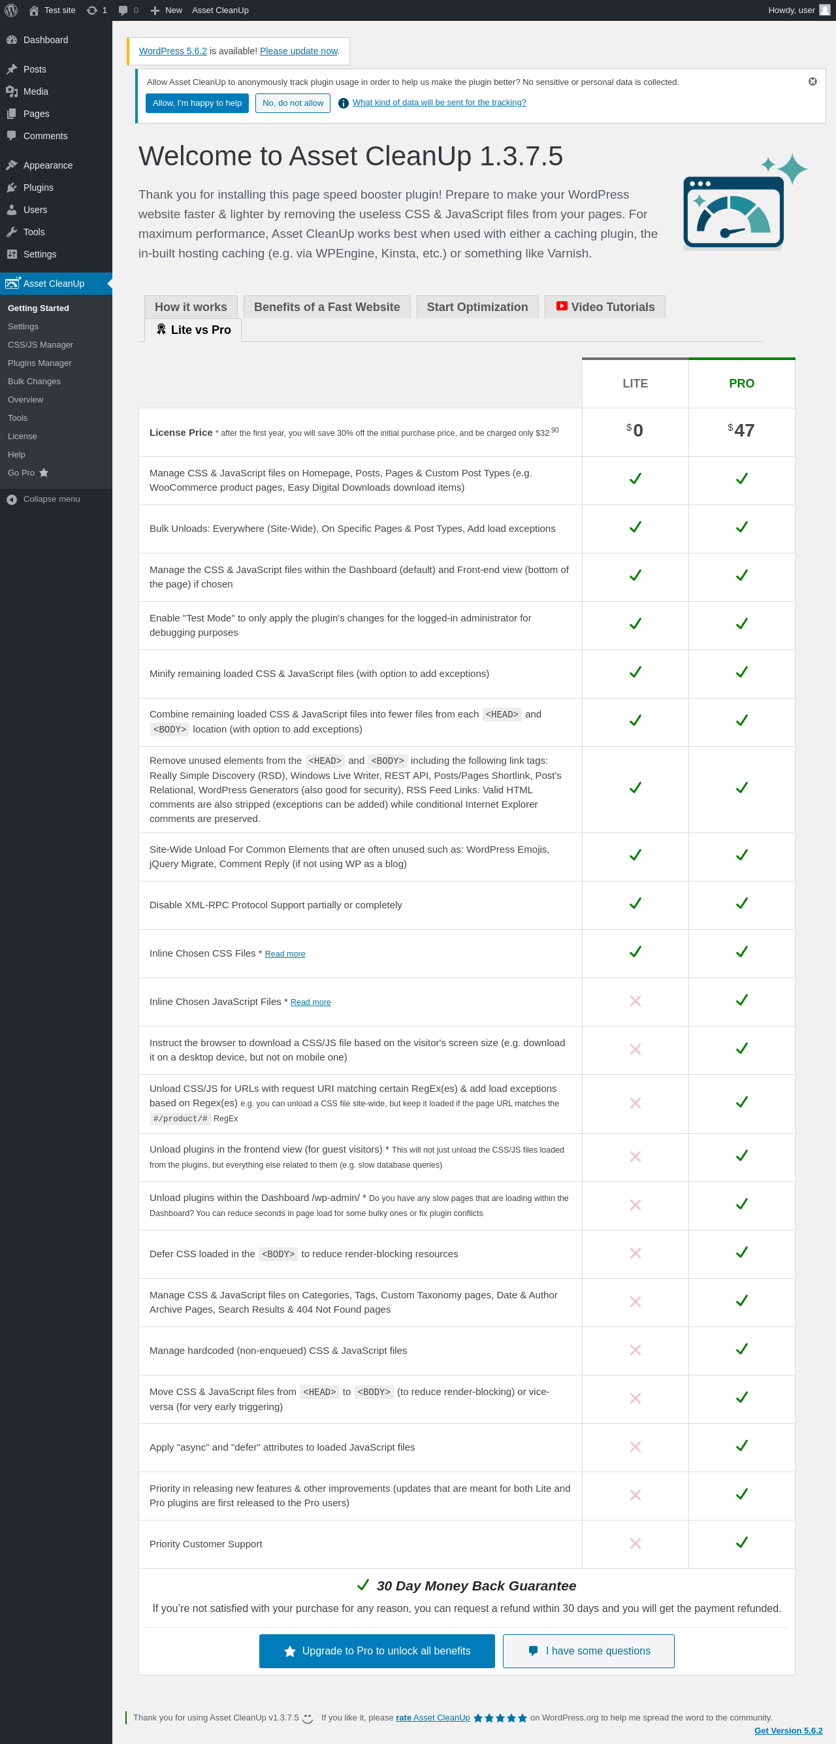Click the New plus icon
This screenshot has width=836, height=1744.
point(155,10)
